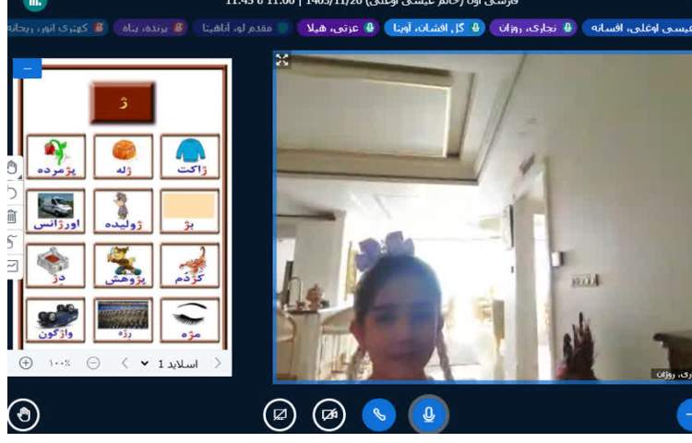Mute the microphone button
692x443 pixels.
point(428,414)
